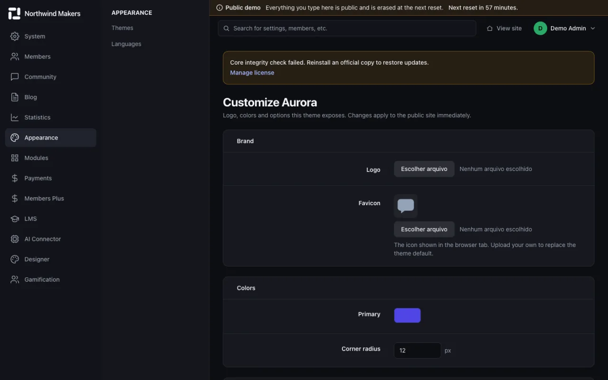
Task: Click the Gamification people icon
Action: click(15, 280)
